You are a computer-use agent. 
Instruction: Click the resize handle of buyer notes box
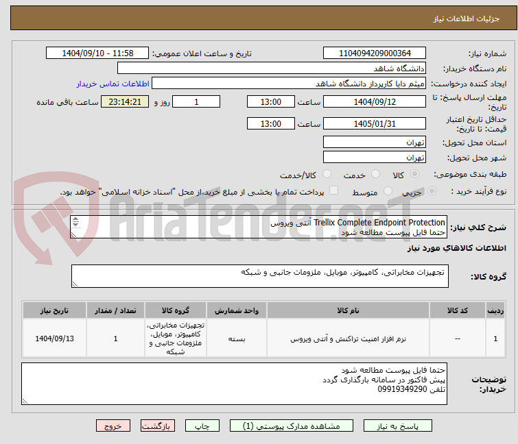(25, 402)
